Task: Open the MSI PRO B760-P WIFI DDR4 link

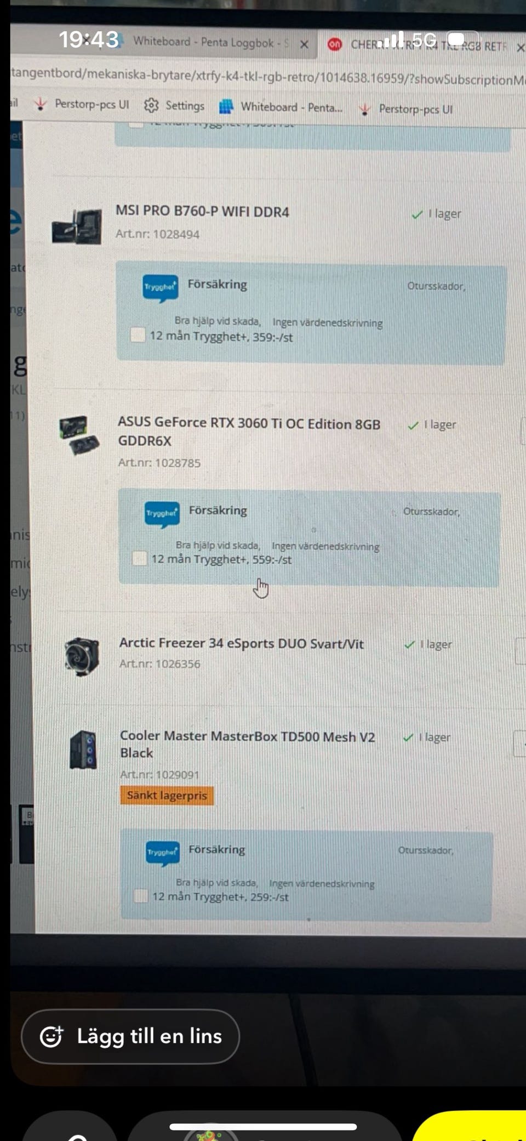Action: (202, 211)
